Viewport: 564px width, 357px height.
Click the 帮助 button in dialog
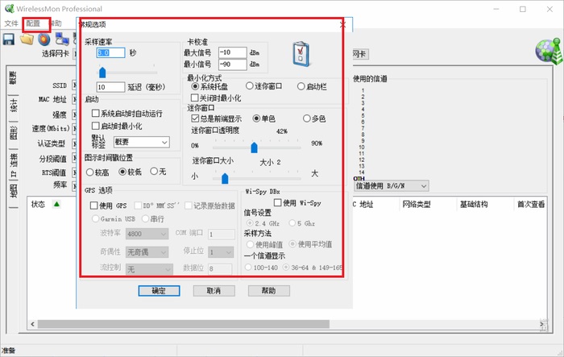coord(268,291)
